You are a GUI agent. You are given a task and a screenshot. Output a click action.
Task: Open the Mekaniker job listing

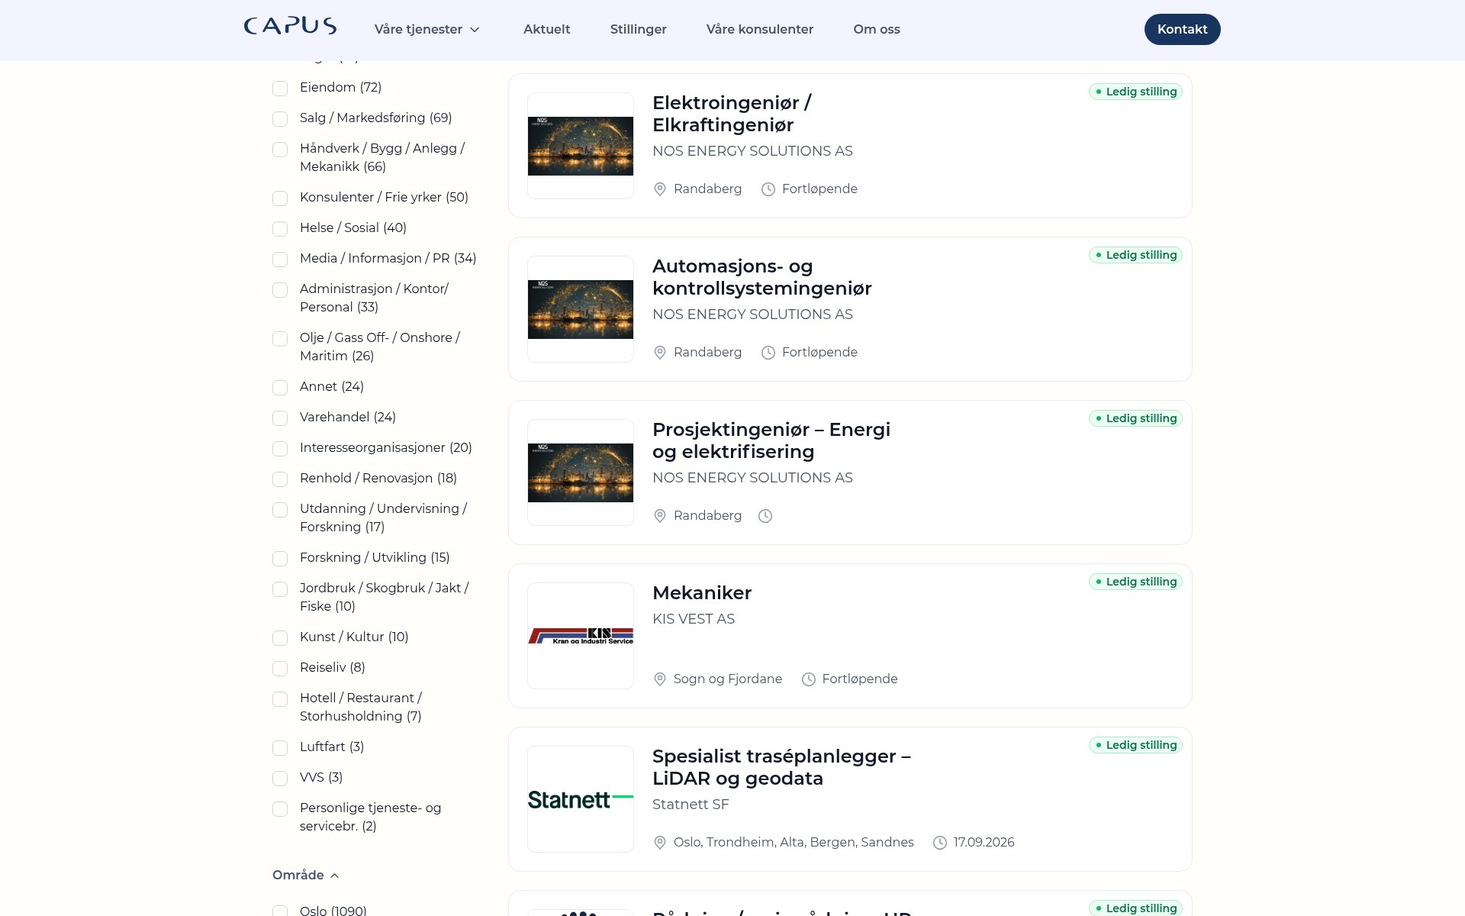click(x=701, y=593)
